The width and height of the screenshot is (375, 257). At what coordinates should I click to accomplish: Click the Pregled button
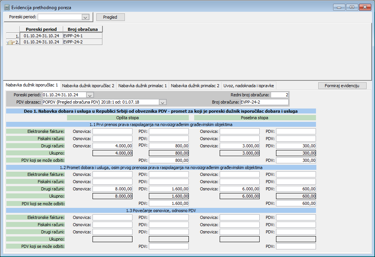(x=110, y=17)
